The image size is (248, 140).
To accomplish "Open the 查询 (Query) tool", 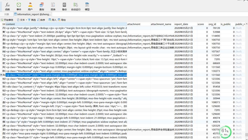I will pyautogui.click(x=42, y=7).
